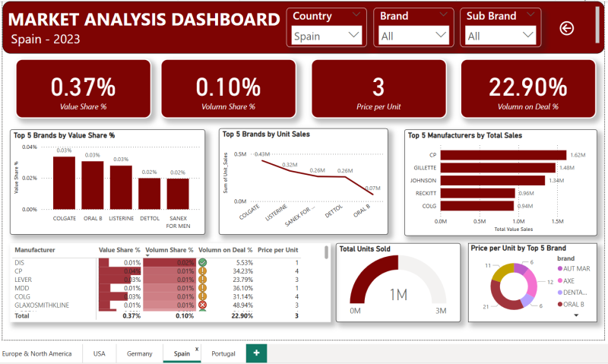The height and width of the screenshot is (364, 608).
Task: Close the Spain tab with the x
Action: [x=197, y=349]
